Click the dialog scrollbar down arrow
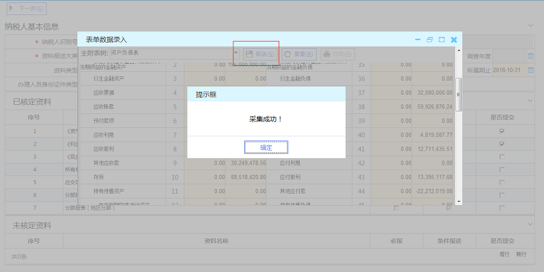This screenshot has height=272, width=544. point(459,201)
